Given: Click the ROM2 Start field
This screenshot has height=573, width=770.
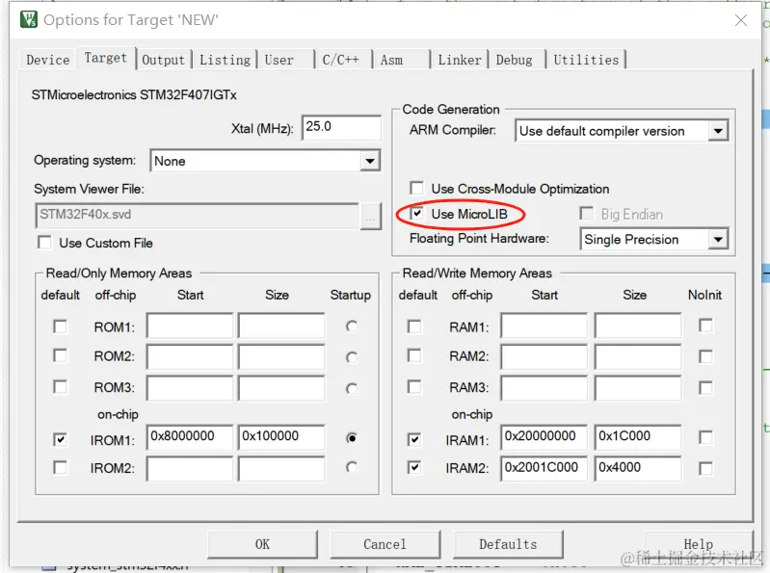Looking at the screenshot, I should pos(190,356).
